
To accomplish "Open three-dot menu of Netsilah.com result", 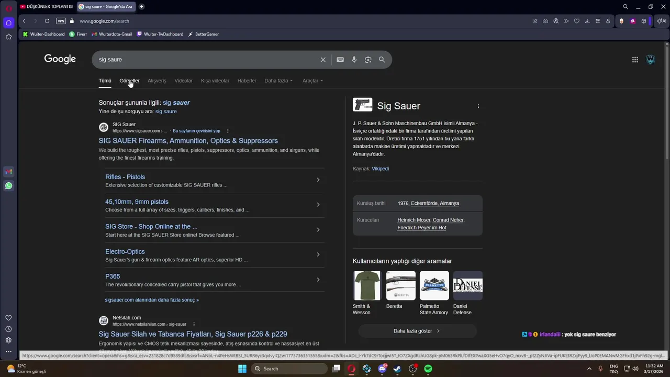I will pyautogui.click(x=194, y=324).
